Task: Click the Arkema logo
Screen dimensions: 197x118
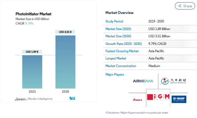Action: tap(143, 81)
